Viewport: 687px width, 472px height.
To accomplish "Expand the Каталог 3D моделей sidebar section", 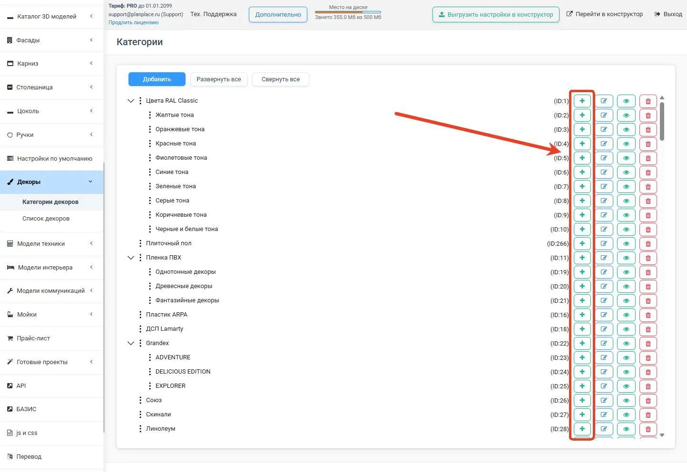I will [x=51, y=16].
